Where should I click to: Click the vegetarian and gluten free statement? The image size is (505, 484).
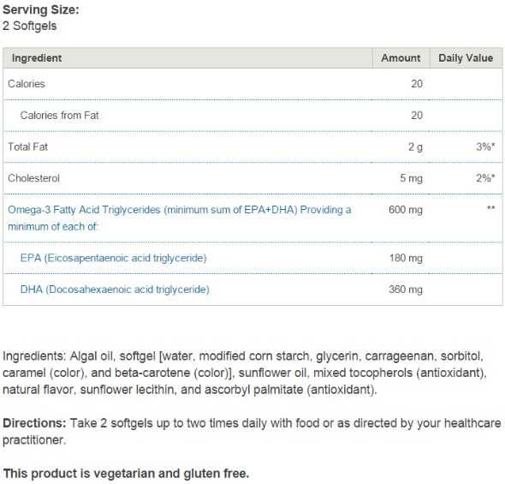[126, 474]
